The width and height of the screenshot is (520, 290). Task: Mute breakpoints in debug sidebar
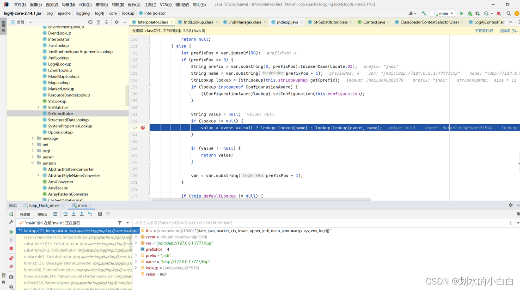[11, 266]
